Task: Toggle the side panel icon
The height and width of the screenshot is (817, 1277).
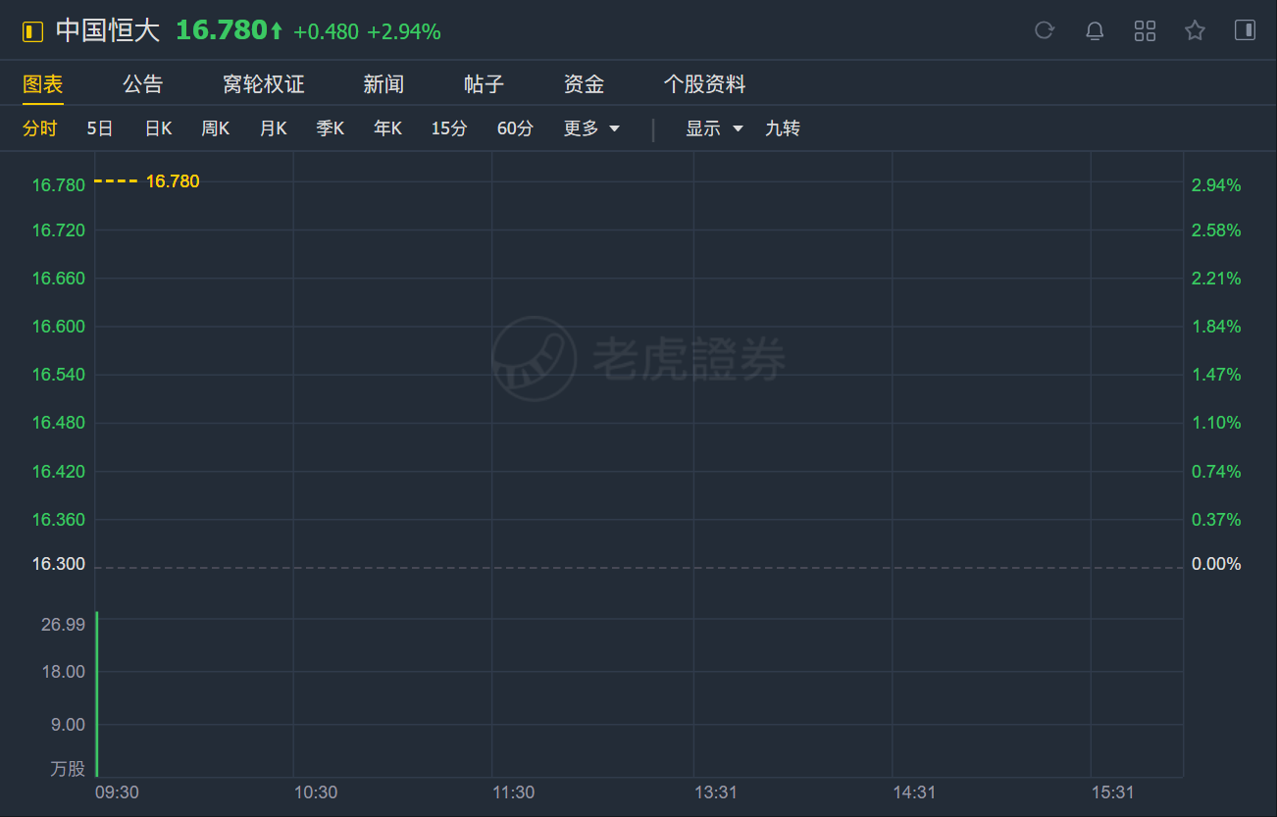Action: 1245,30
